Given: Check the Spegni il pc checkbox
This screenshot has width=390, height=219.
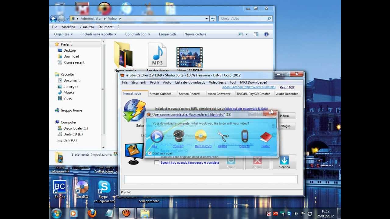Looking at the screenshot, I should click(157, 162).
